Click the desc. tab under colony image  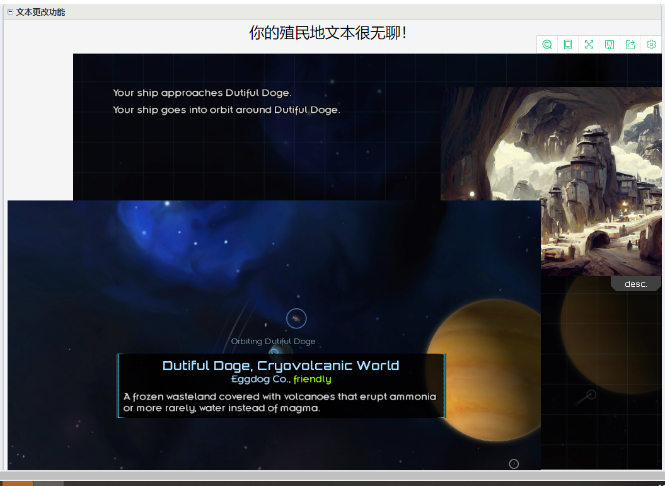pos(635,284)
